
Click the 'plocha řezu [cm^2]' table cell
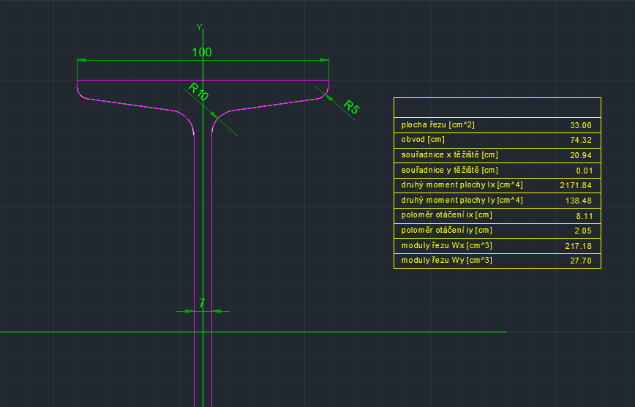tap(438, 125)
